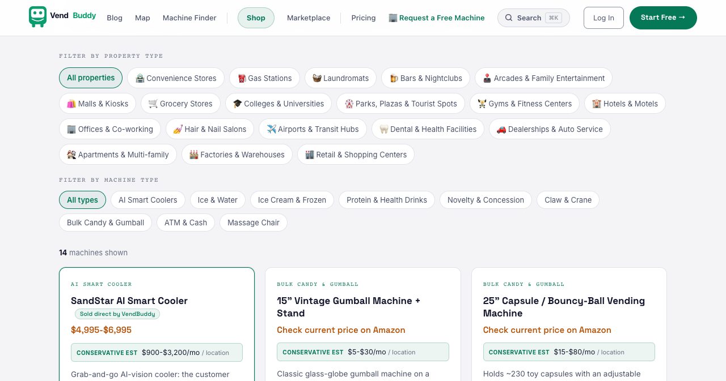Filter by Claw & Crane machines

[568, 200]
